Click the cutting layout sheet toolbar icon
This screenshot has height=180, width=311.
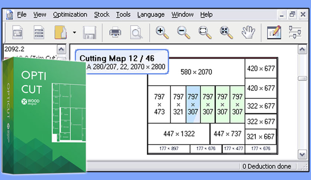click(x=18, y=32)
